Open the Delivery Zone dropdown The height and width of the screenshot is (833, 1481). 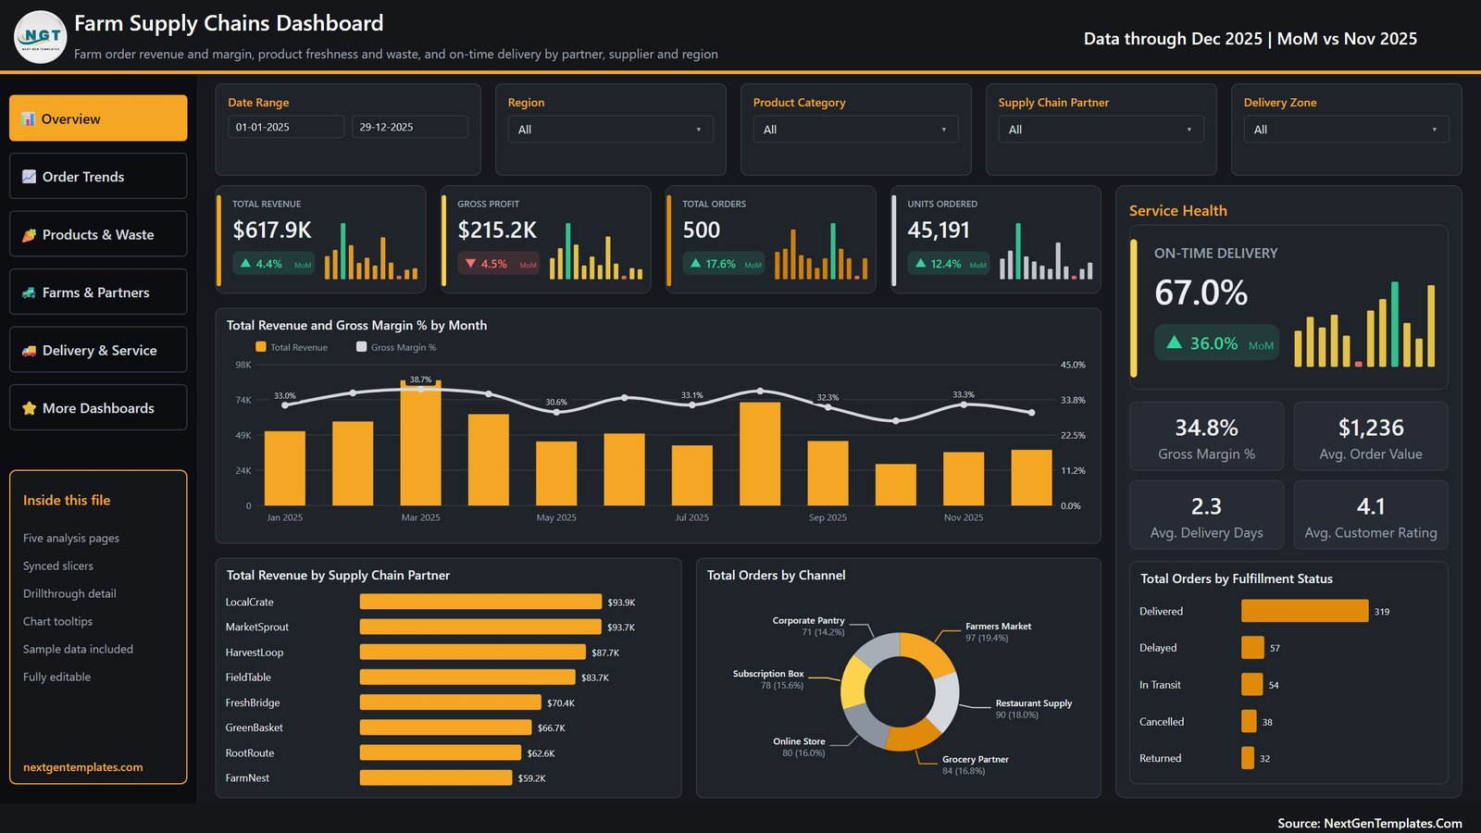tap(1346, 130)
